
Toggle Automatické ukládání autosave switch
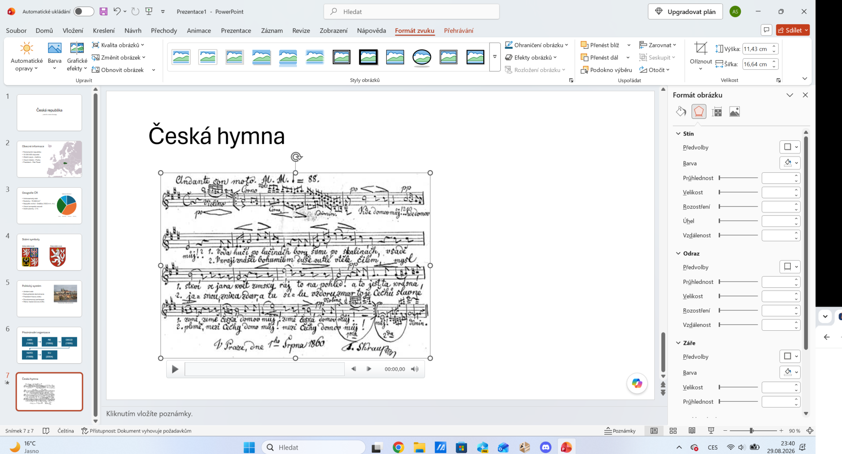tap(84, 11)
